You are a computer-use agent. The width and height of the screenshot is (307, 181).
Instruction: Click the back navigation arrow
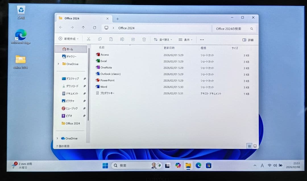(61, 27)
